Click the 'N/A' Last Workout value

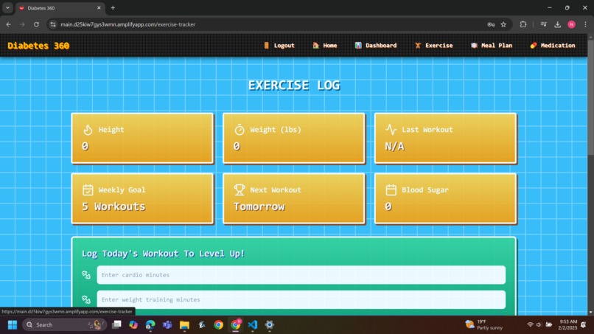[x=395, y=146]
